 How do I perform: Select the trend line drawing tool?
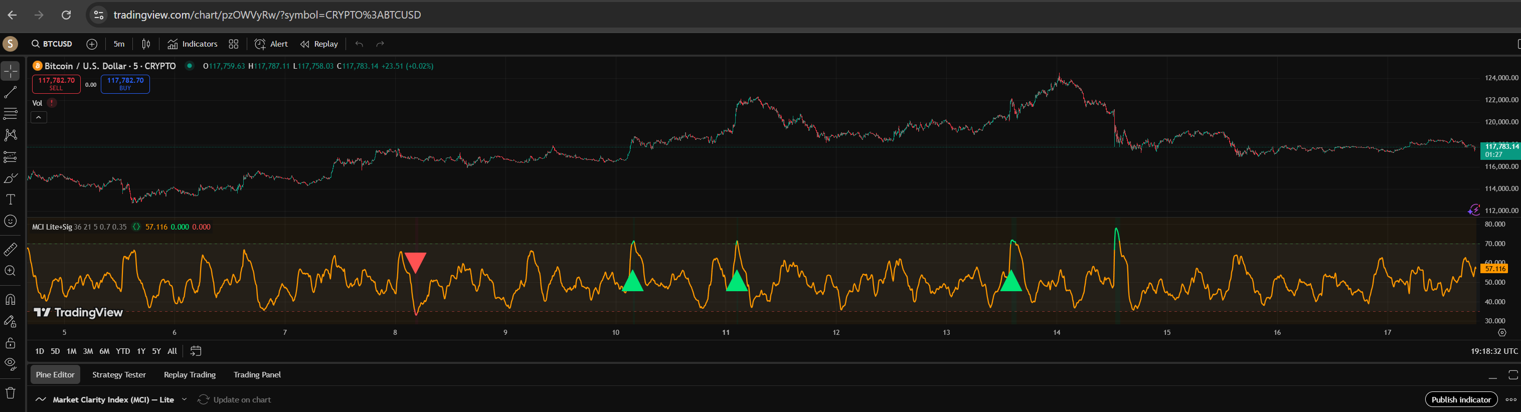click(11, 92)
